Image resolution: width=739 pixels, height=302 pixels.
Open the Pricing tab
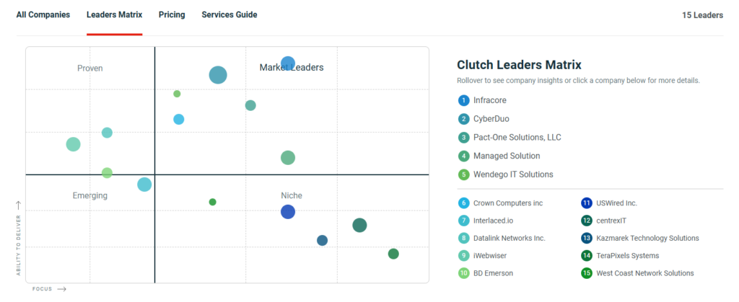[x=172, y=15]
